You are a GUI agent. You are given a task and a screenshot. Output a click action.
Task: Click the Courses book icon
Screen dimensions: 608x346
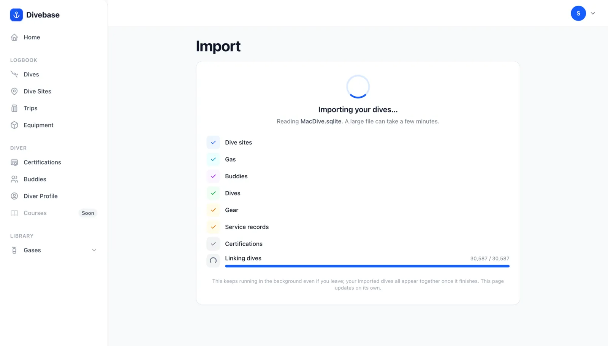[14, 213]
